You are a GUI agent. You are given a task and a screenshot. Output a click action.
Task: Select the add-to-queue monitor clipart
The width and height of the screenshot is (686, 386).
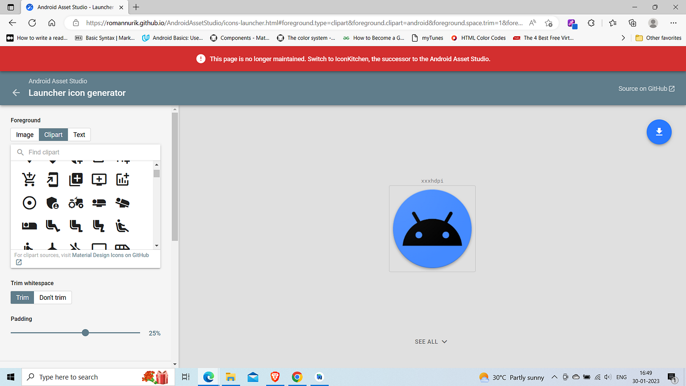(99, 179)
